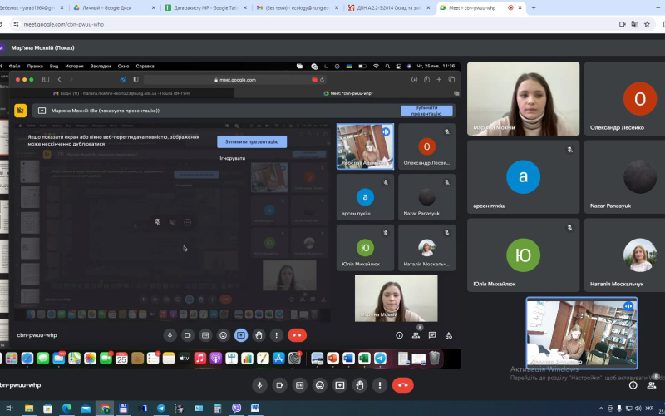The width and height of the screenshot is (665, 416).
Task: Open Справка in the Mac menu bar
Action: (x=145, y=67)
